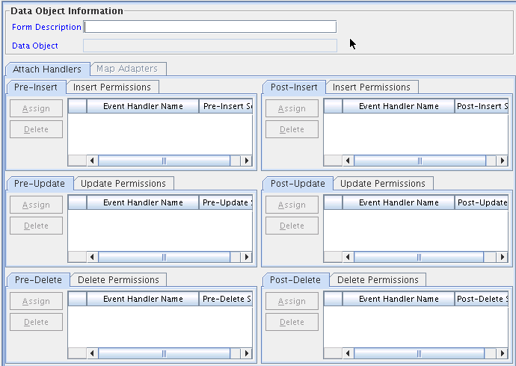Screen dimensions: 516x366
Task: Click the Post-Insert S column header
Action: pyautogui.click(x=482, y=106)
